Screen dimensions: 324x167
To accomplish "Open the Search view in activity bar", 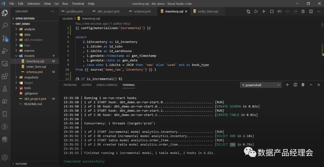I will (x=5, y=26).
